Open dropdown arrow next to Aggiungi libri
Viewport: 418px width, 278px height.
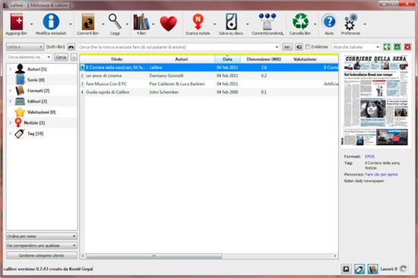31,24
